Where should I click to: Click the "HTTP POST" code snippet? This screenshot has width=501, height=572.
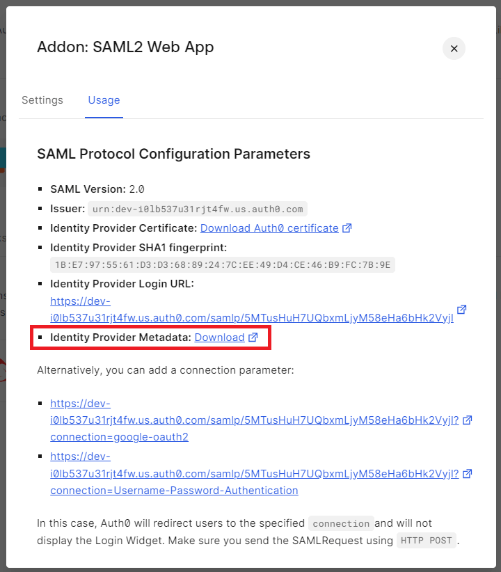[x=427, y=541]
